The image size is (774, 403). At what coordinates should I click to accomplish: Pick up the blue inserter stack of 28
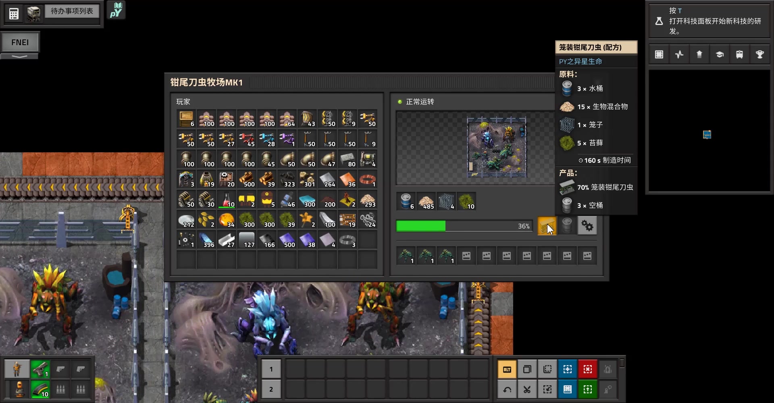click(x=267, y=139)
